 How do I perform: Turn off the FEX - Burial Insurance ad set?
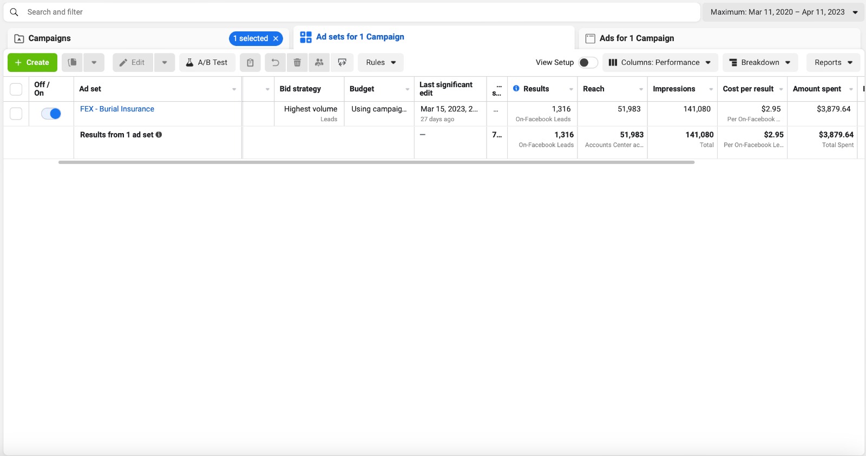coord(51,114)
